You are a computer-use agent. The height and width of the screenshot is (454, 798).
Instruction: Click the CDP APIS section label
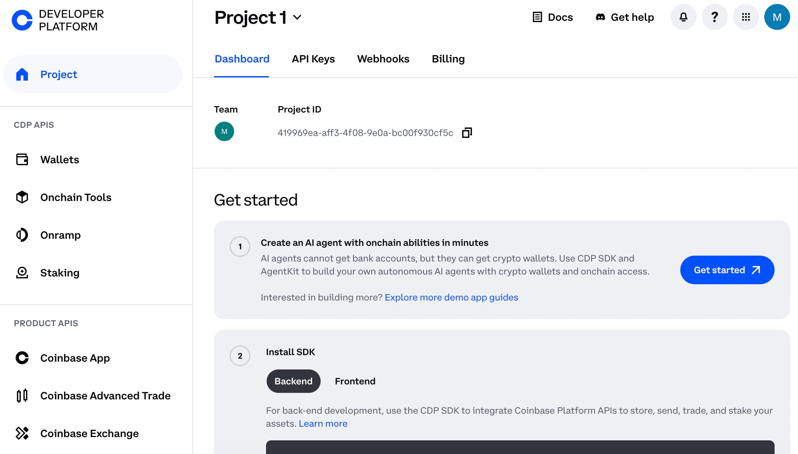(34, 125)
